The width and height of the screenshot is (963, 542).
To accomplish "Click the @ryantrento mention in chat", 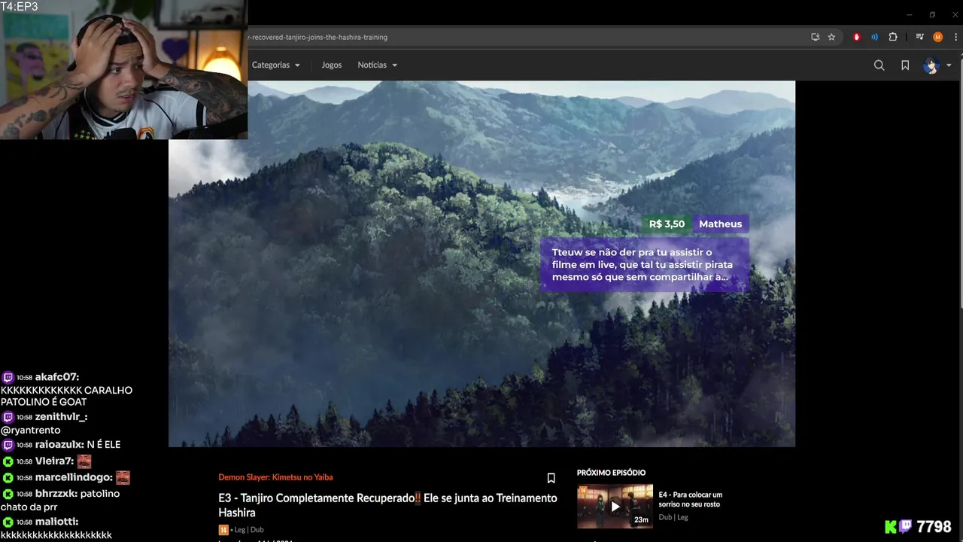I will 31,430.
